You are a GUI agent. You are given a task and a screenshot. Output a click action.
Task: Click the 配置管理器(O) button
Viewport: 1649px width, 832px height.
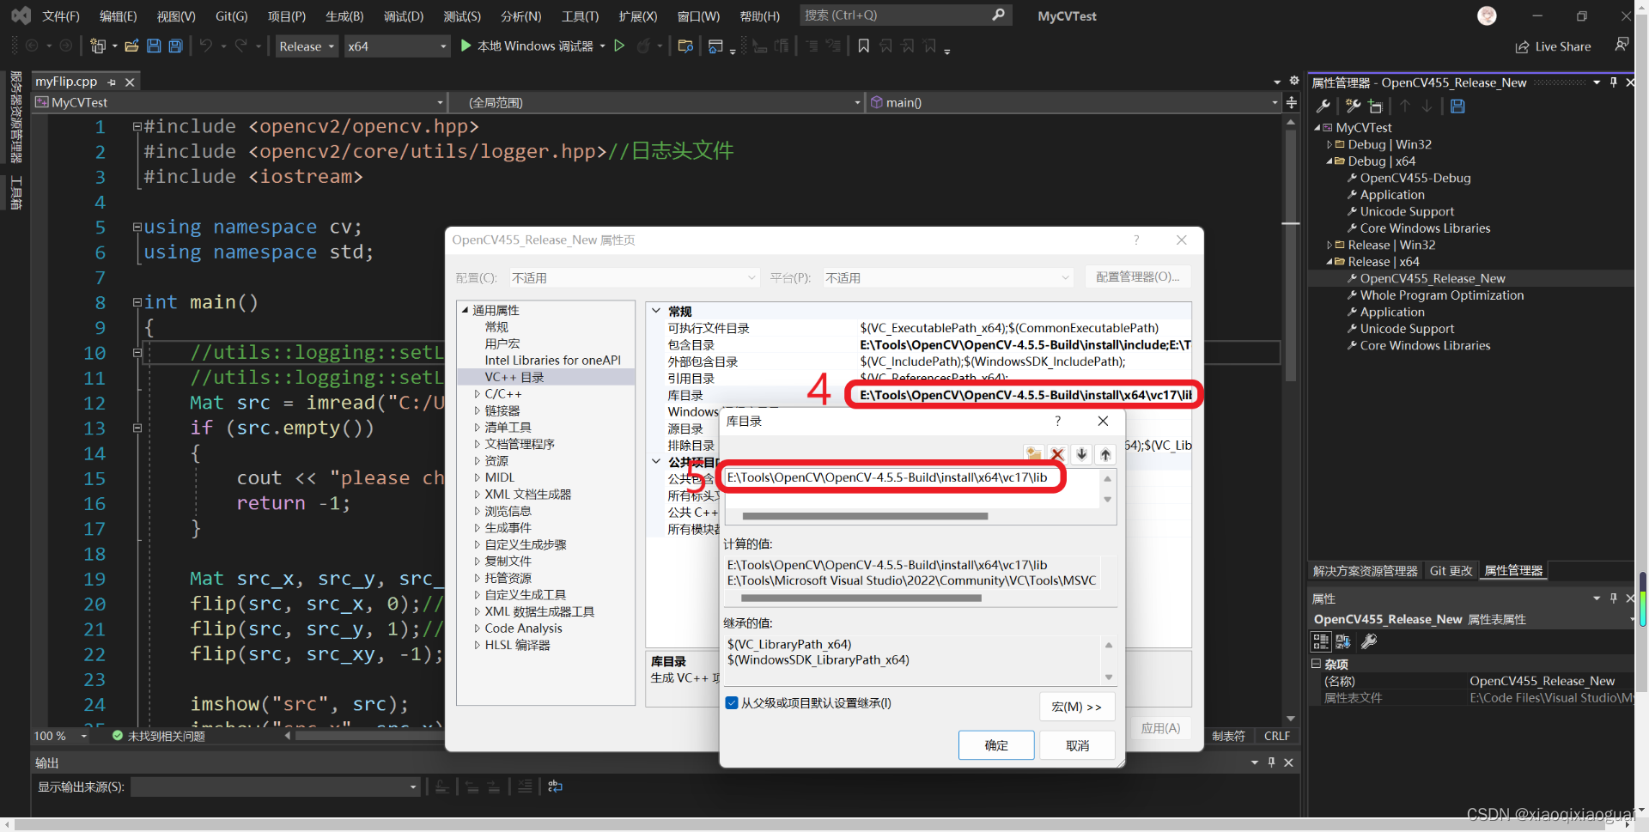click(x=1138, y=276)
